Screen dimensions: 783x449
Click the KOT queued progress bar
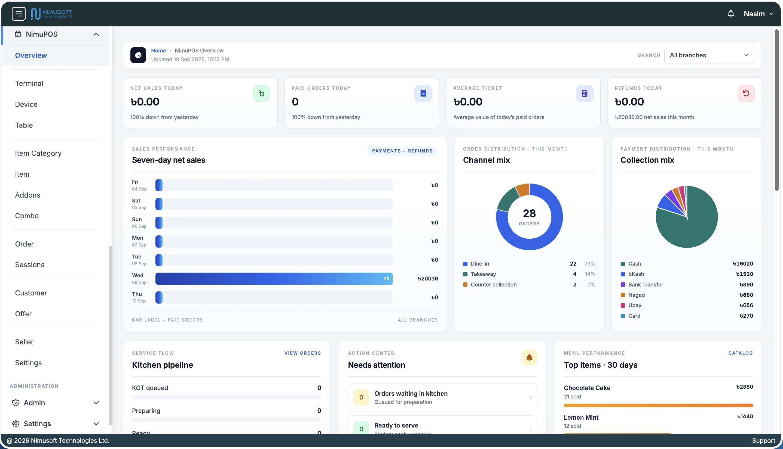(227, 397)
